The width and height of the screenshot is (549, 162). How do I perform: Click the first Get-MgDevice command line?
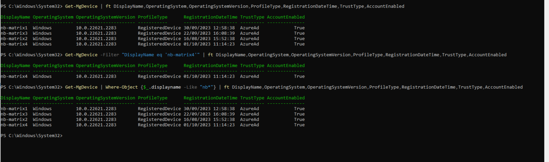[203, 6]
